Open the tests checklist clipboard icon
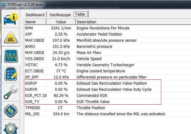The height and width of the screenshot is (134, 191). [10, 74]
